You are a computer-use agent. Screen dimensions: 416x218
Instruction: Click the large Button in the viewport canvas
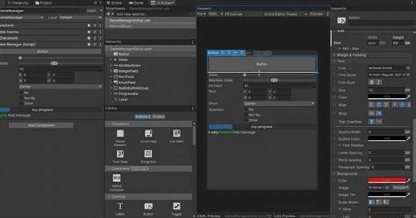click(x=262, y=64)
